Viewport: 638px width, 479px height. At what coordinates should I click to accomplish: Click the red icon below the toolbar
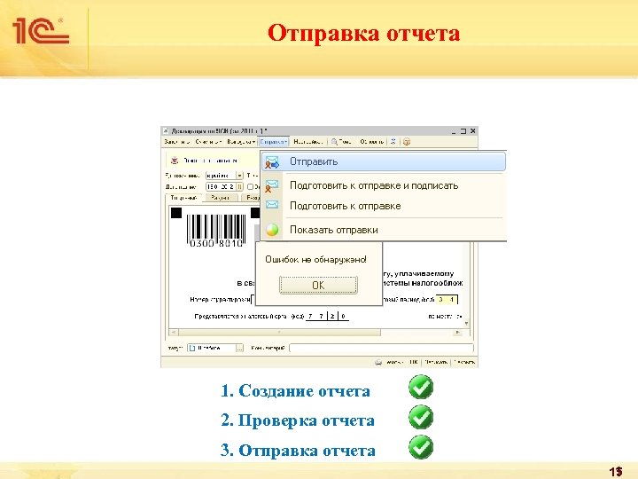pos(175,161)
